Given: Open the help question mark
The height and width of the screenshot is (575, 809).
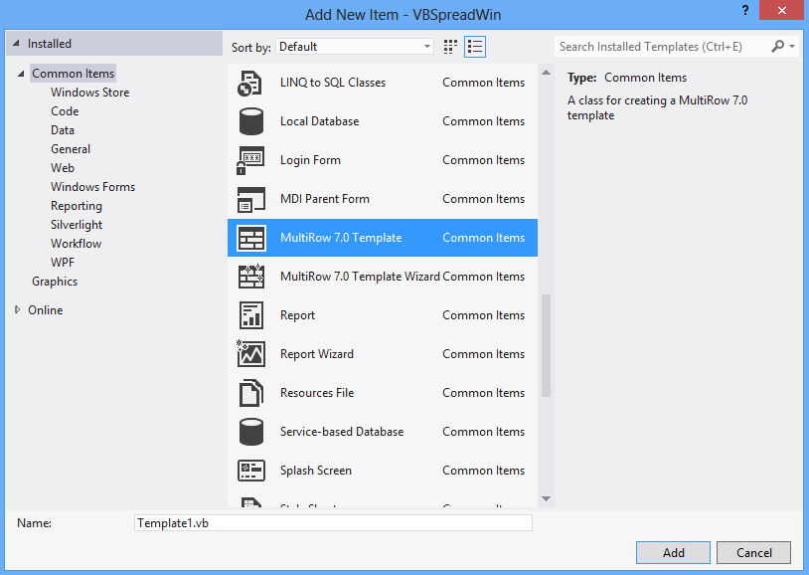Looking at the screenshot, I should (x=745, y=10).
